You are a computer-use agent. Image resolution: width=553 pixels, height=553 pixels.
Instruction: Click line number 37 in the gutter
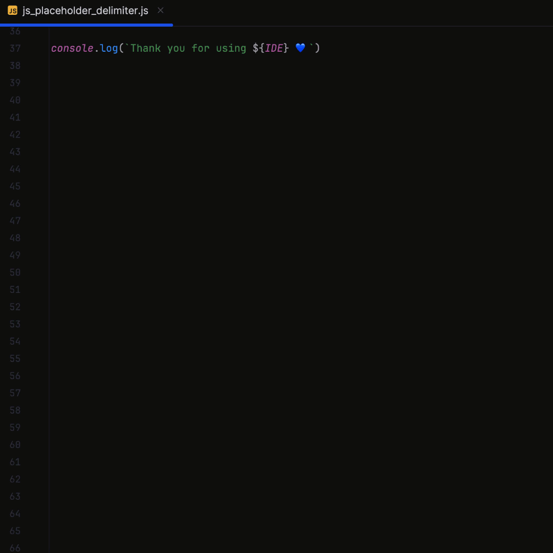point(15,48)
